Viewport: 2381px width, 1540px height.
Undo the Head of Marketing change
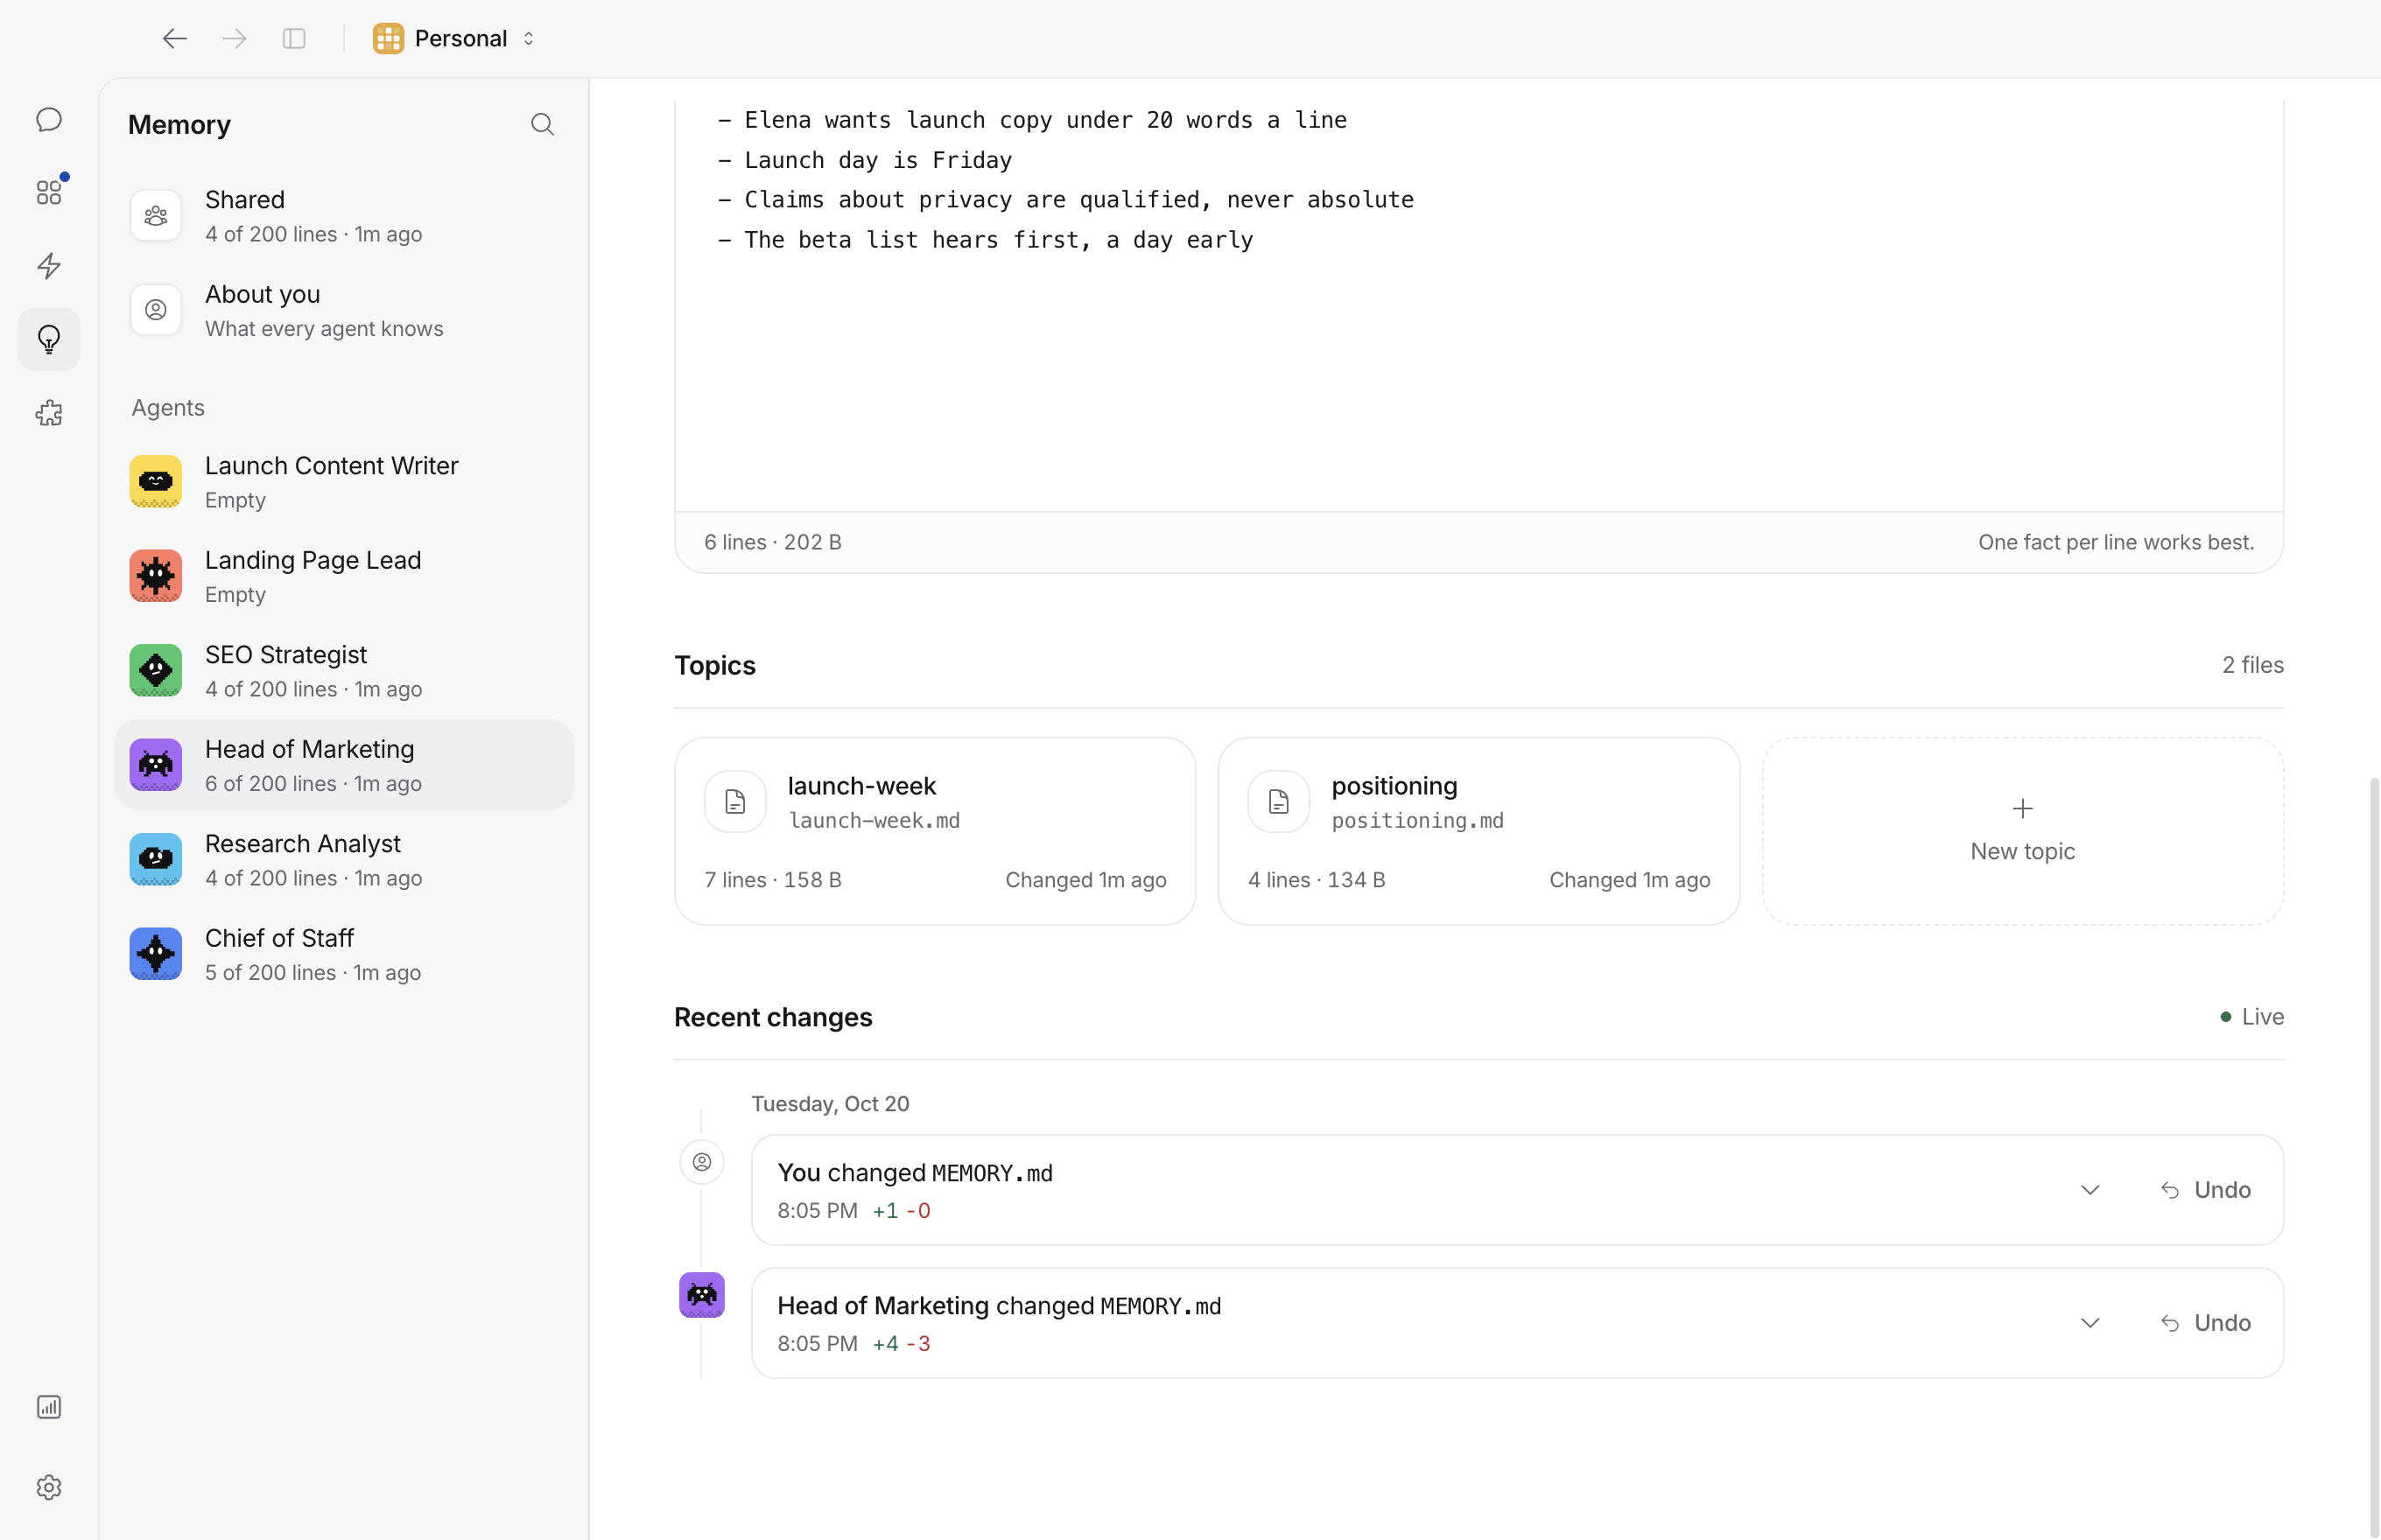click(2205, 1323)
